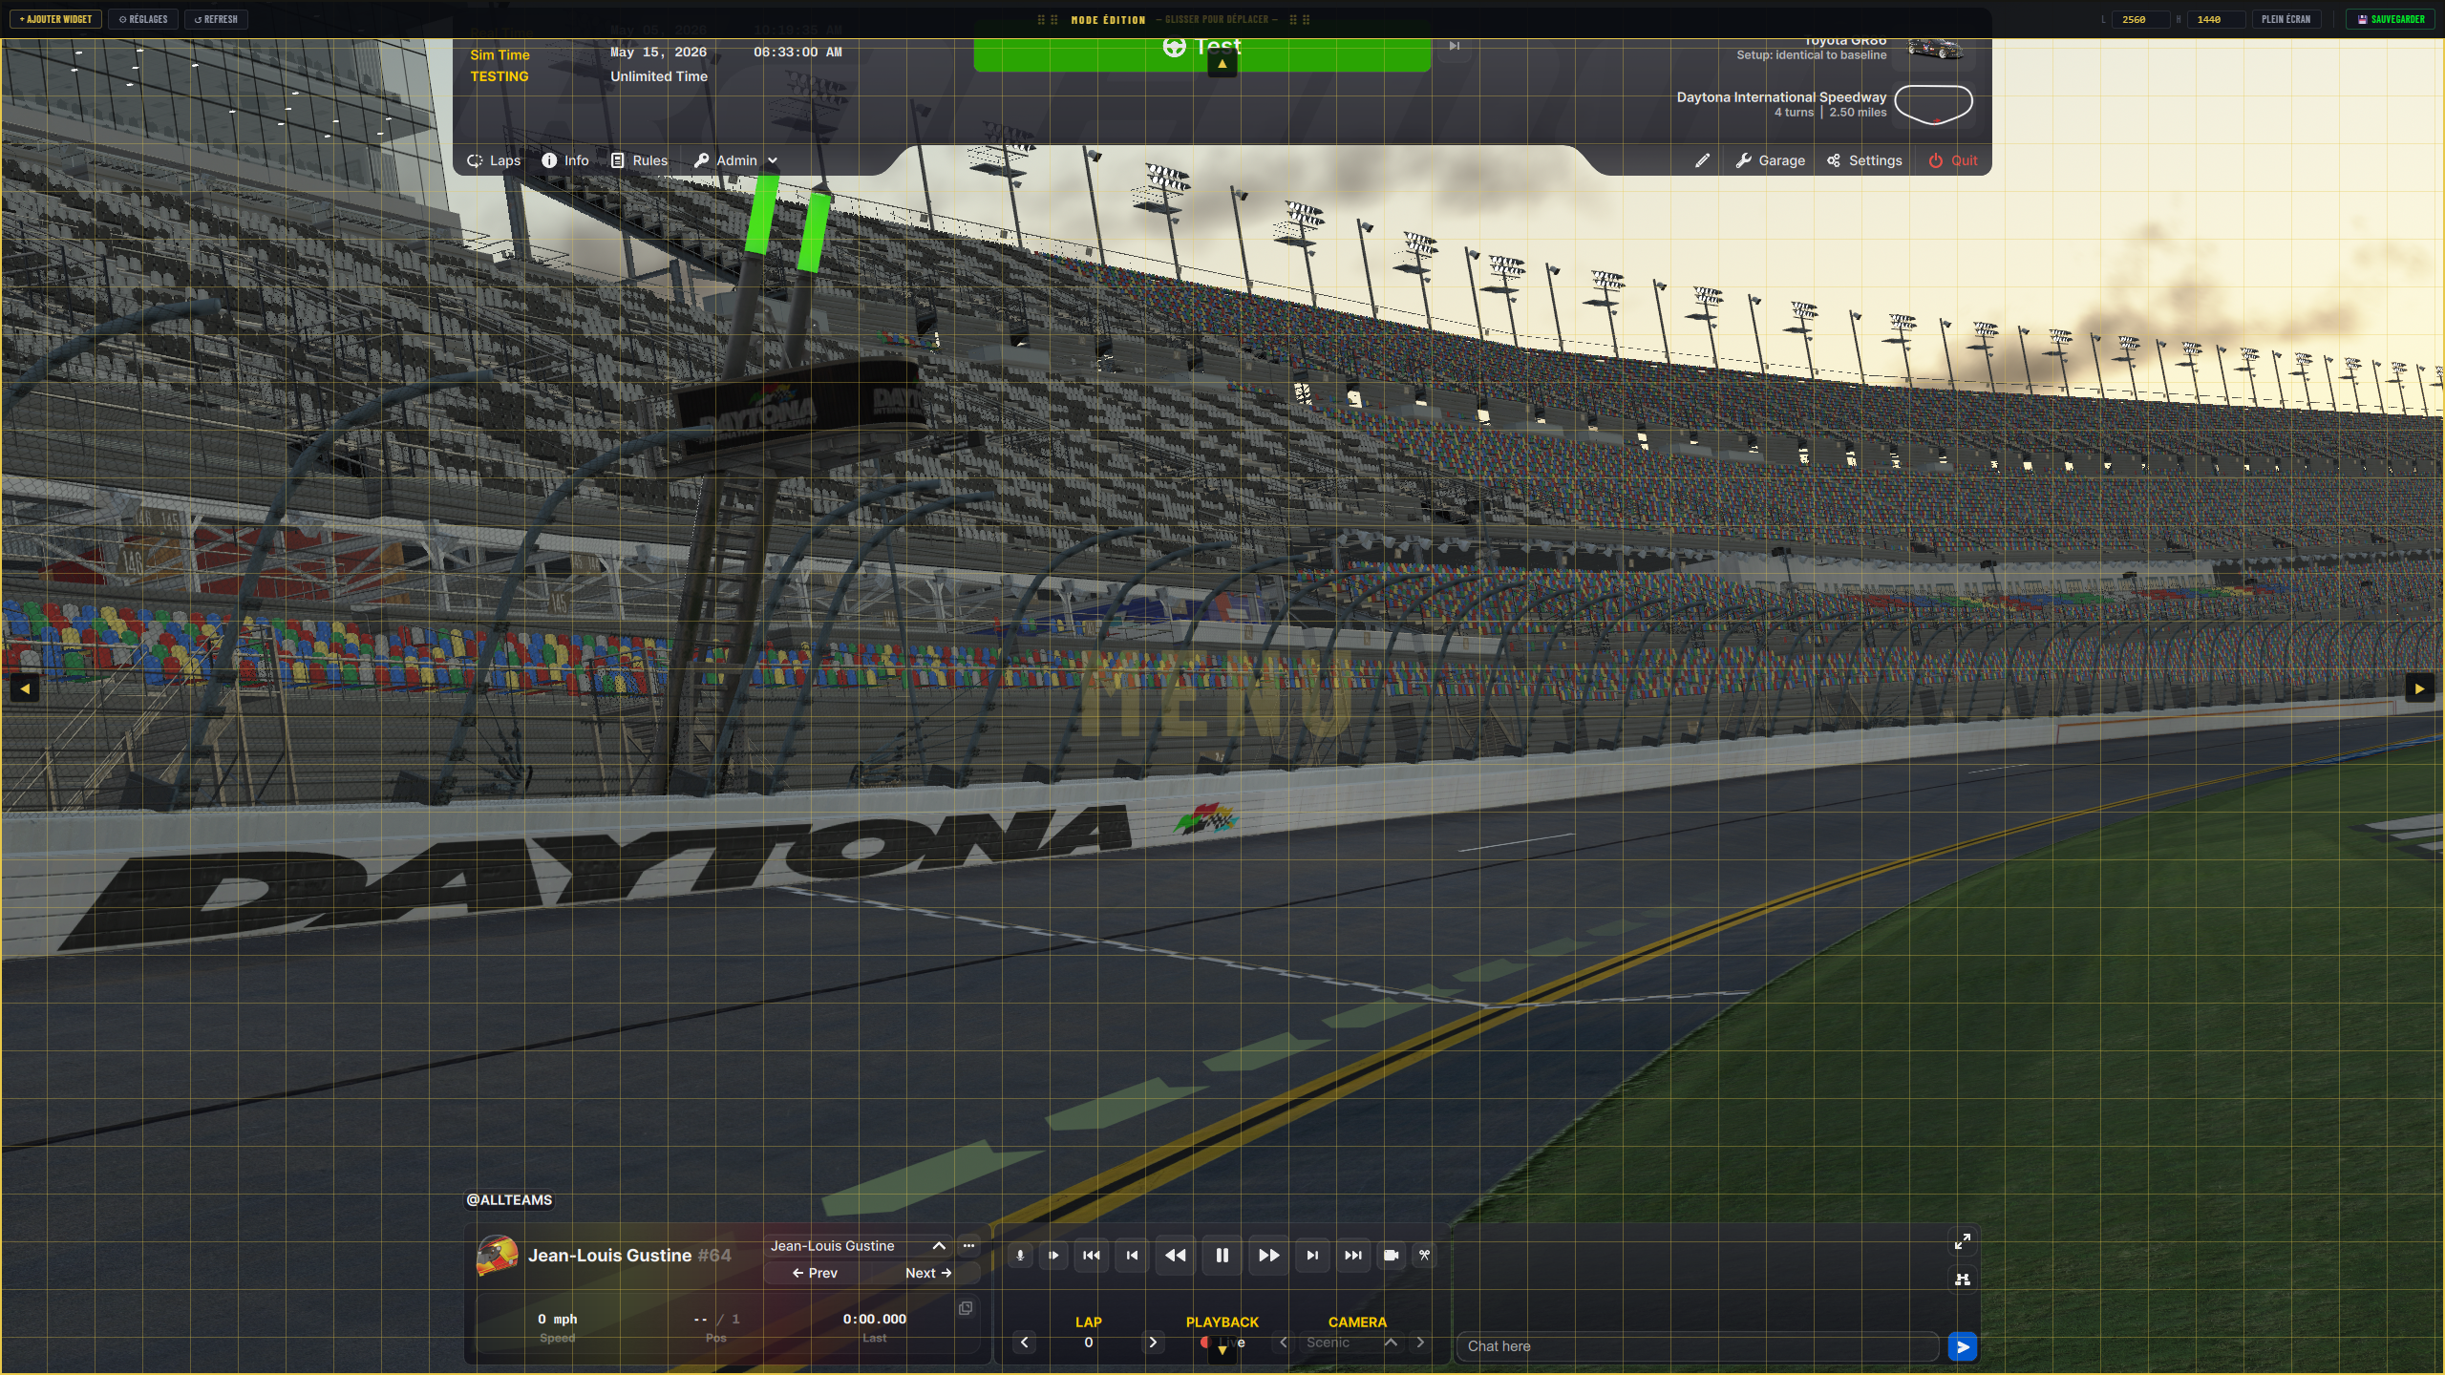The image size is (2445, 1375).
Task: Go to the previous lap with left chevron
Action: point(1024,1343)
